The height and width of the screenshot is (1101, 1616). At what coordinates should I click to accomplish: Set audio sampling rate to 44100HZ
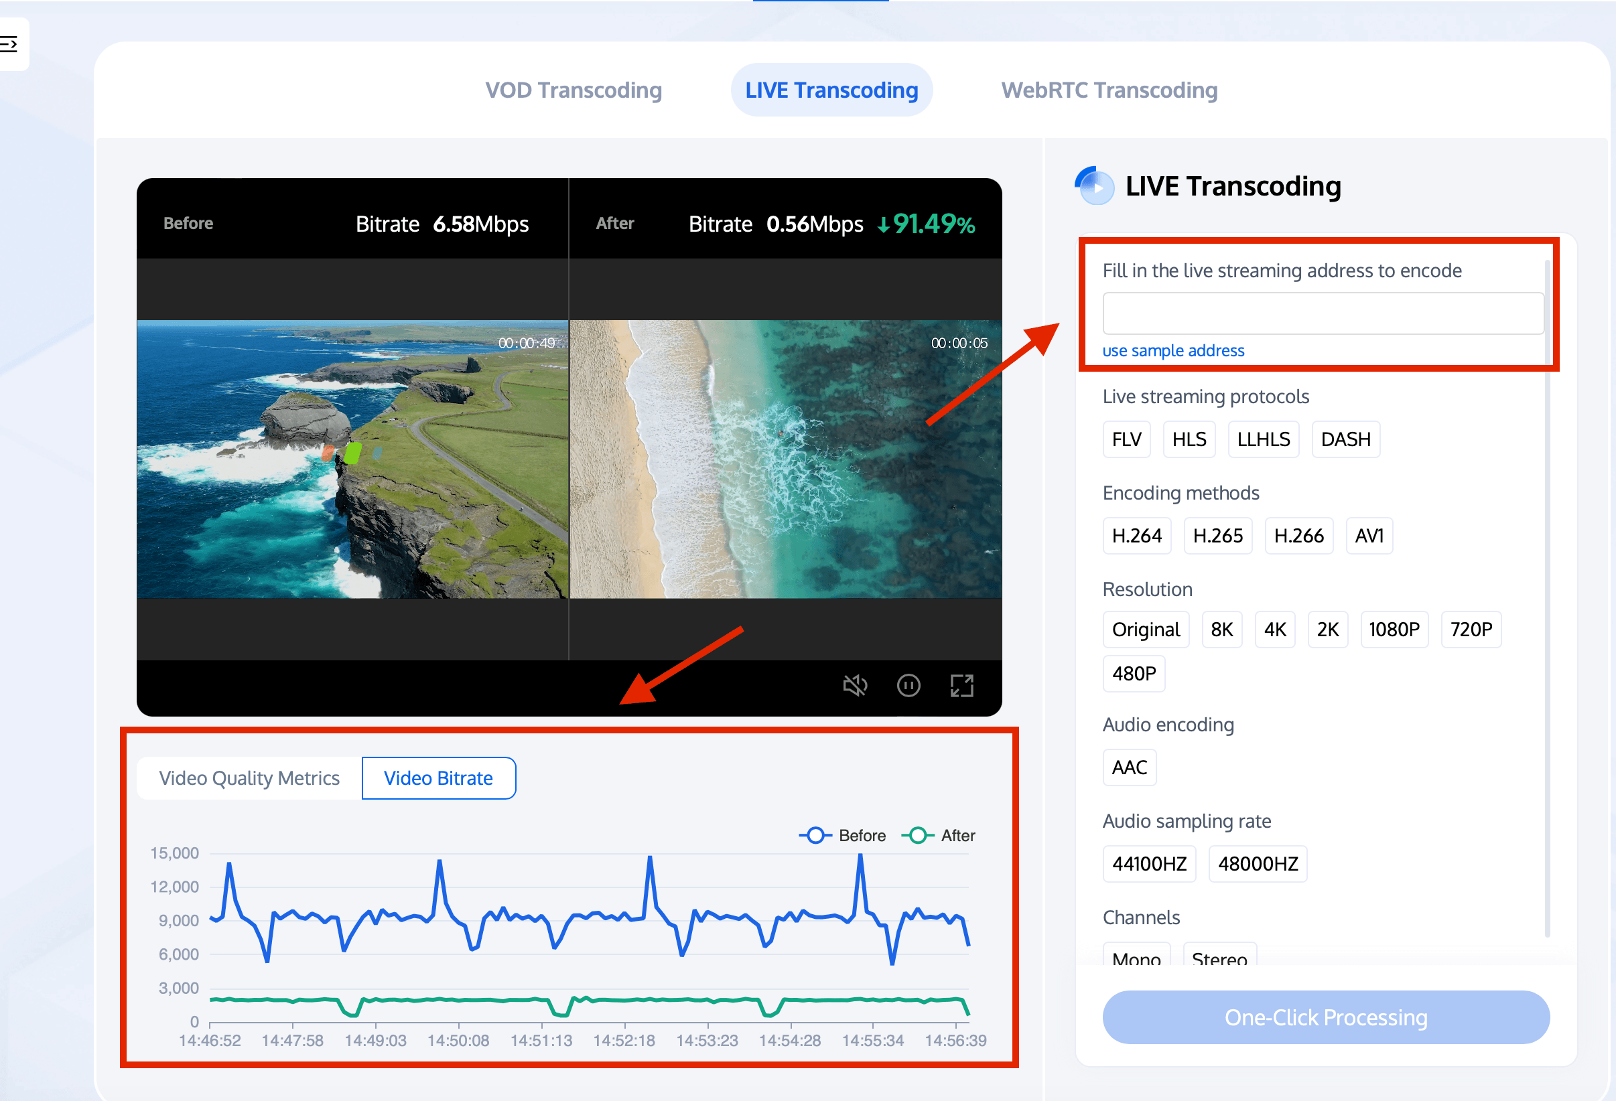1150,864
